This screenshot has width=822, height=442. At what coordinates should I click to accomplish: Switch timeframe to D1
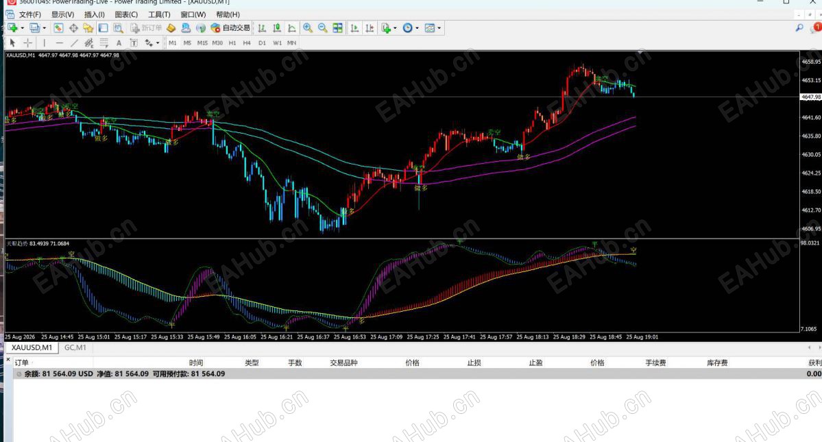[x=262, y=43]
